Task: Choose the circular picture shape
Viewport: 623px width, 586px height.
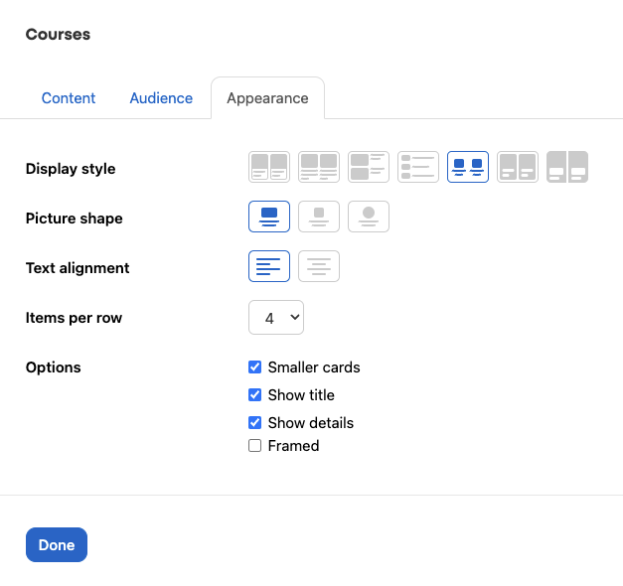Action: [369, 217]
